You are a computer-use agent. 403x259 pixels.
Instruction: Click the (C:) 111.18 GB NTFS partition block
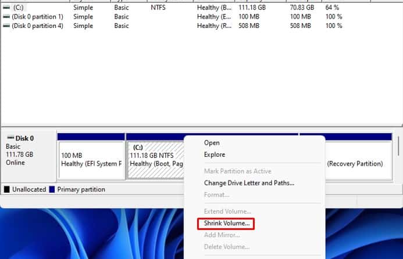(x=156, y=160)
